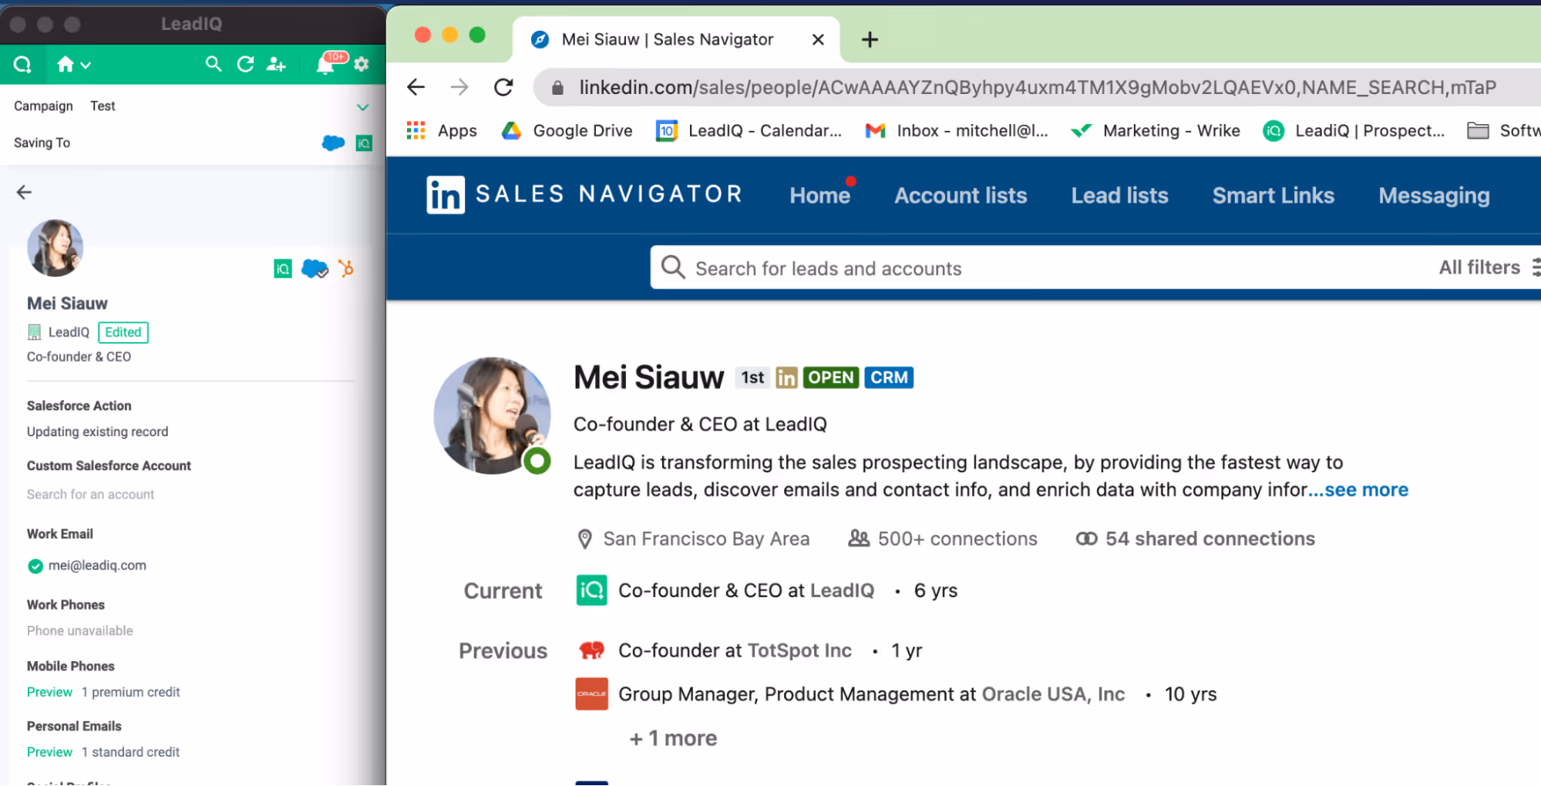
Task: Select the add-person icon in LeadIQ toolbar
Action: 276,65
